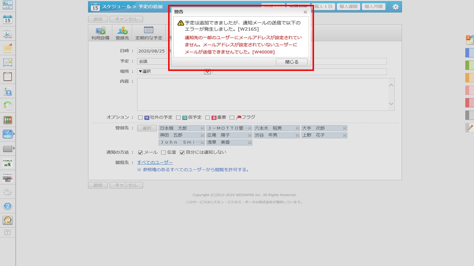Open the schedule settings gear in header
The width and height of the screenshot is (474, 266).
click(x=395, y=7)
